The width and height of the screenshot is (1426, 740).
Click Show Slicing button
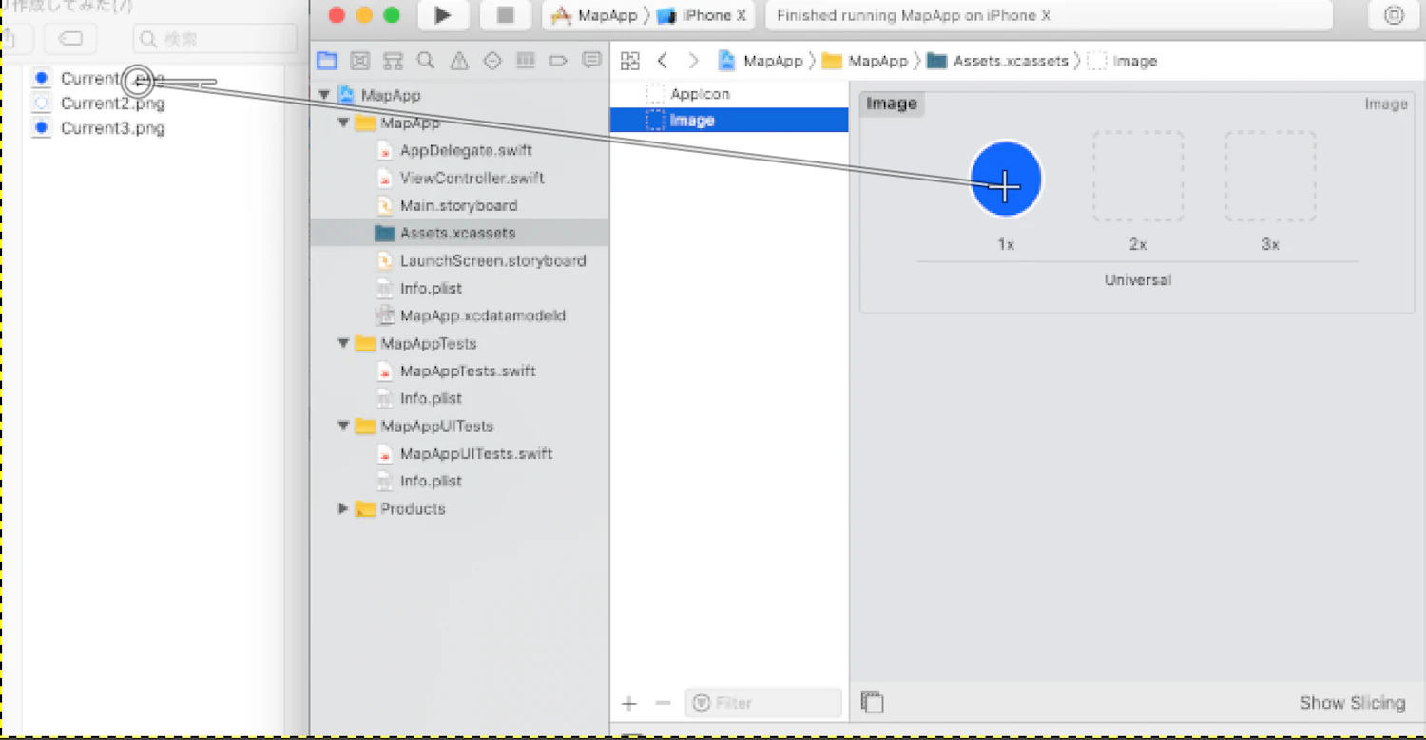coord(1352,703)
